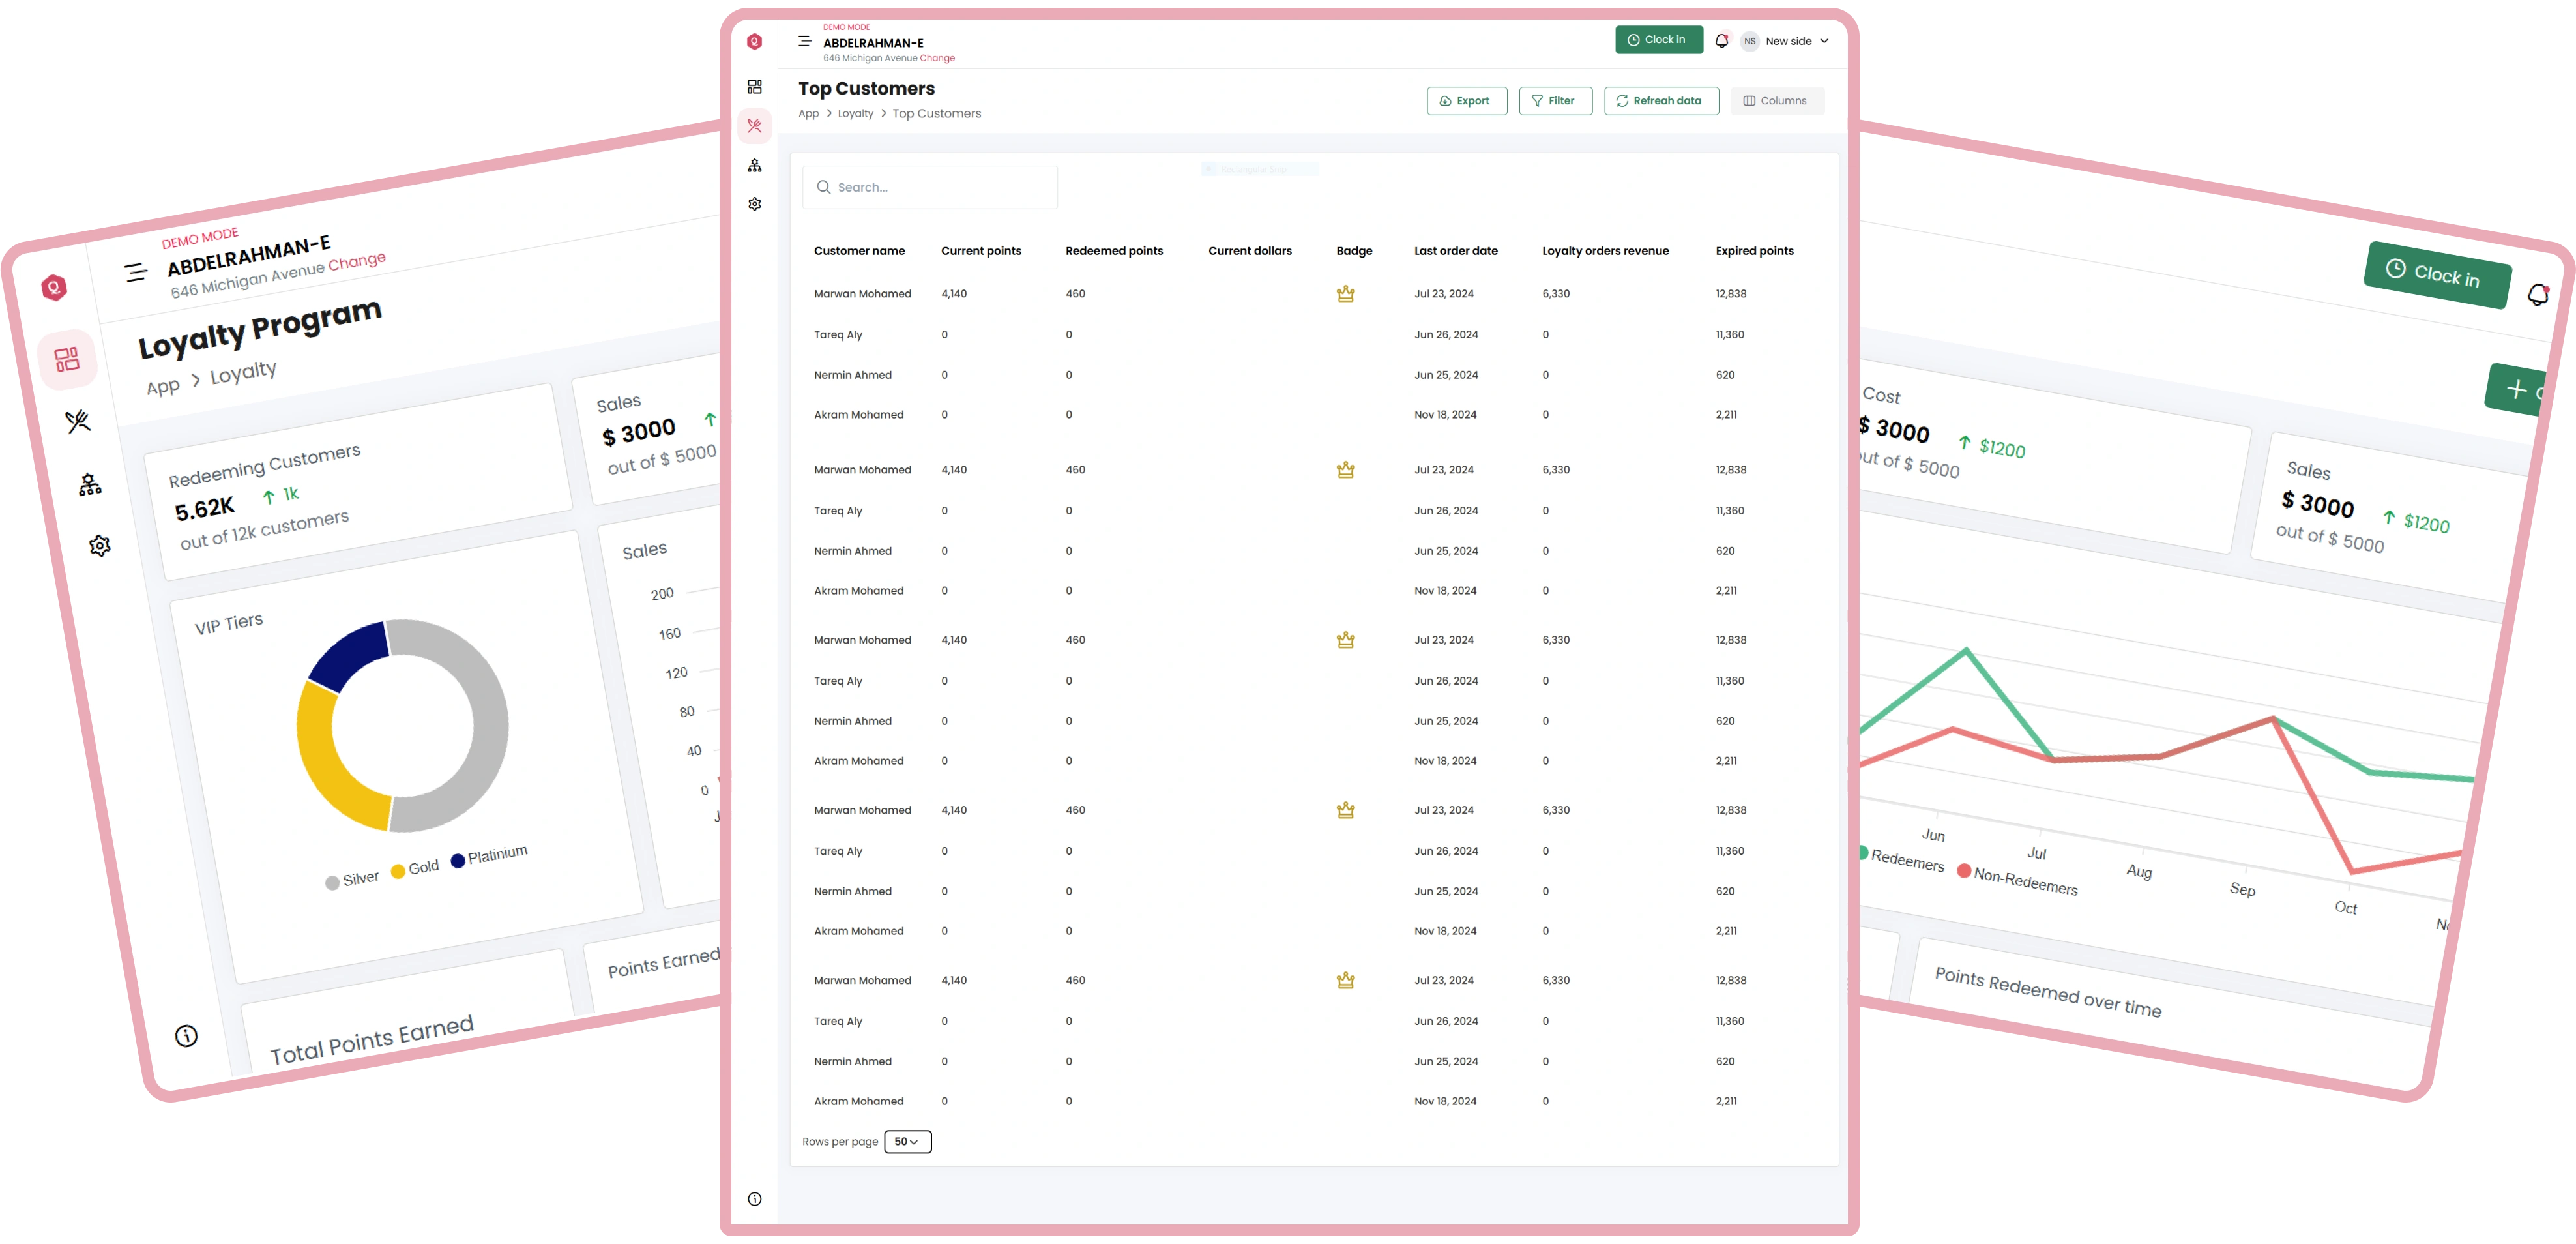This screenshot has height=1244, width=2576.
Task: Click the info icon at center sidebar bottom
Action: [x=754, y=1199]
